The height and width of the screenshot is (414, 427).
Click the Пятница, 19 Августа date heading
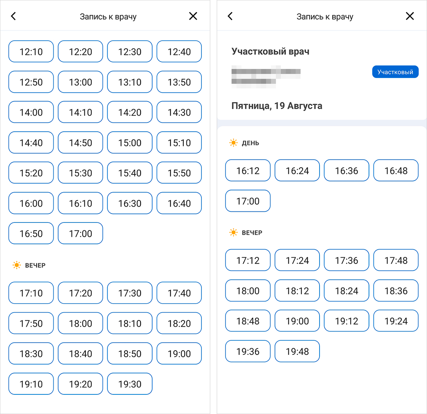277,106
